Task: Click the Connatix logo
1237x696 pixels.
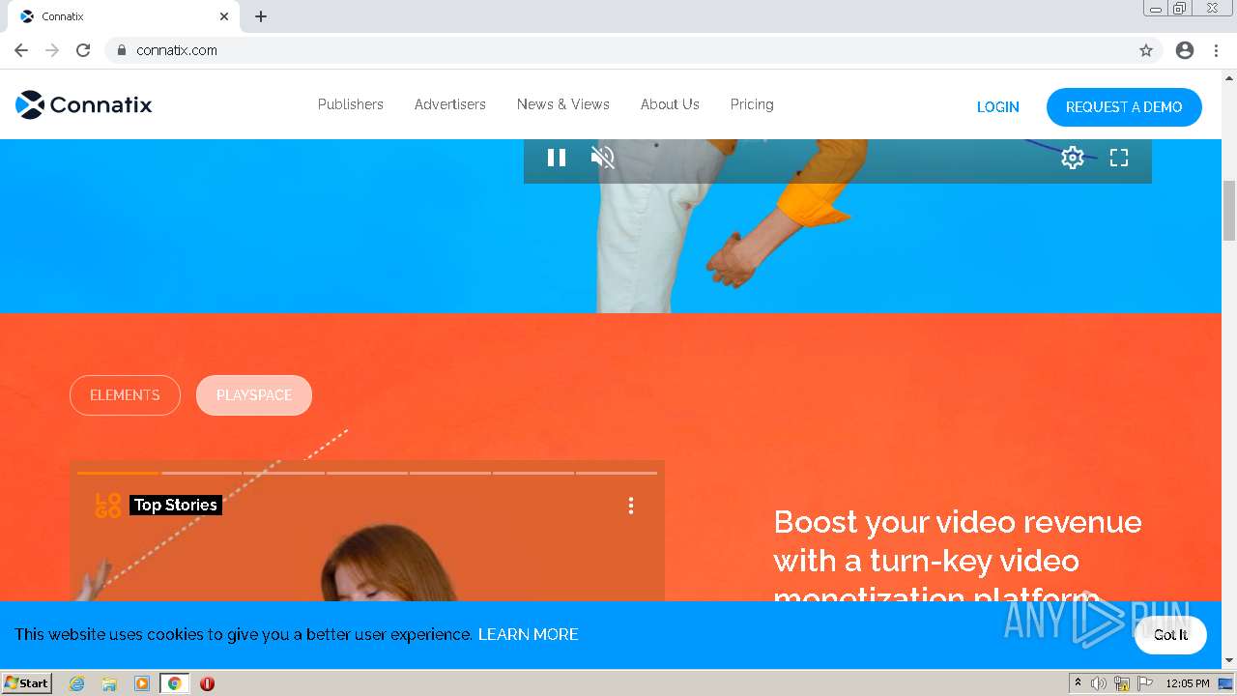Action: coord(84,104)
